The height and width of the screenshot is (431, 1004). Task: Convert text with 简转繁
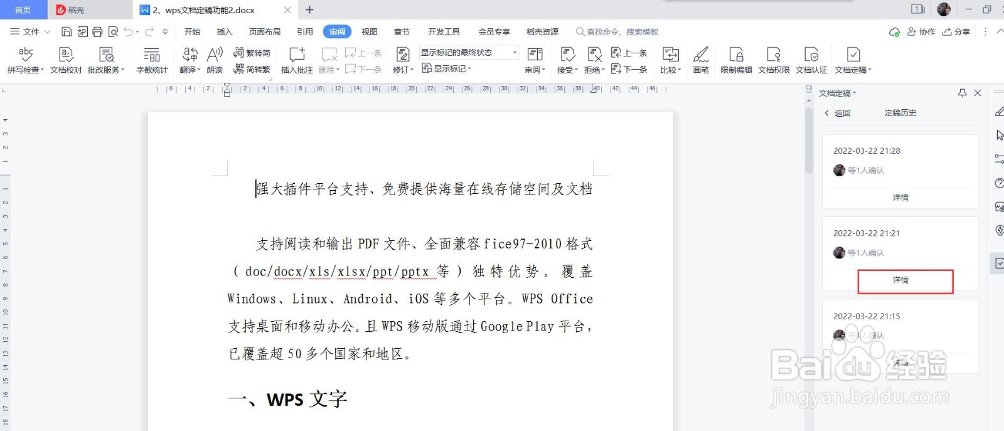(x=252, y=69)
